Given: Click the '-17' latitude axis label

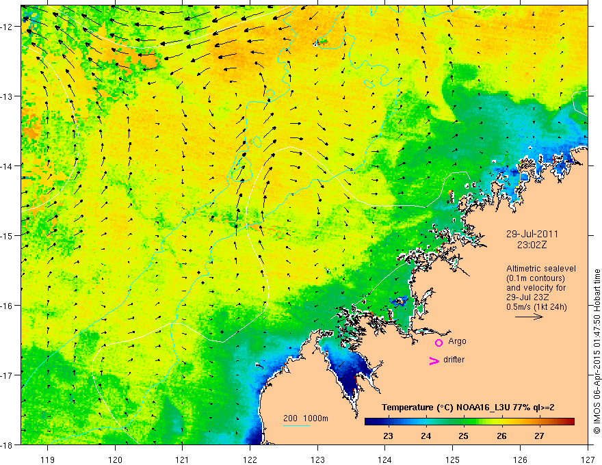Looking at the screenshot, I should pyautogui.click(x=8, y=375).
